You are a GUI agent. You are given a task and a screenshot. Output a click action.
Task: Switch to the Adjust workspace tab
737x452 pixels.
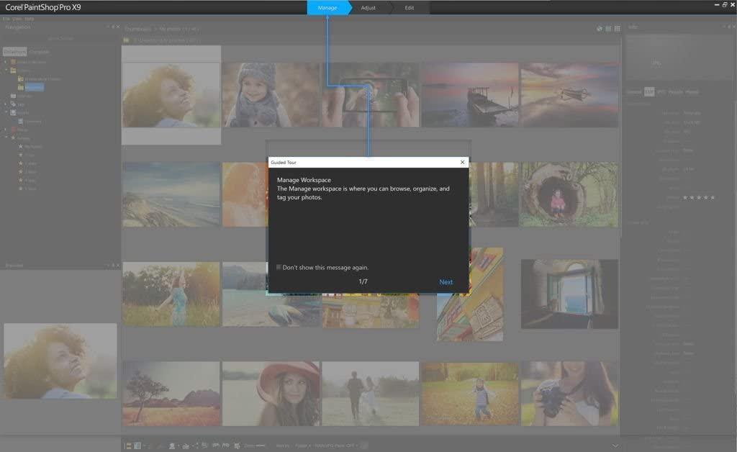click(x=368, y=8)
